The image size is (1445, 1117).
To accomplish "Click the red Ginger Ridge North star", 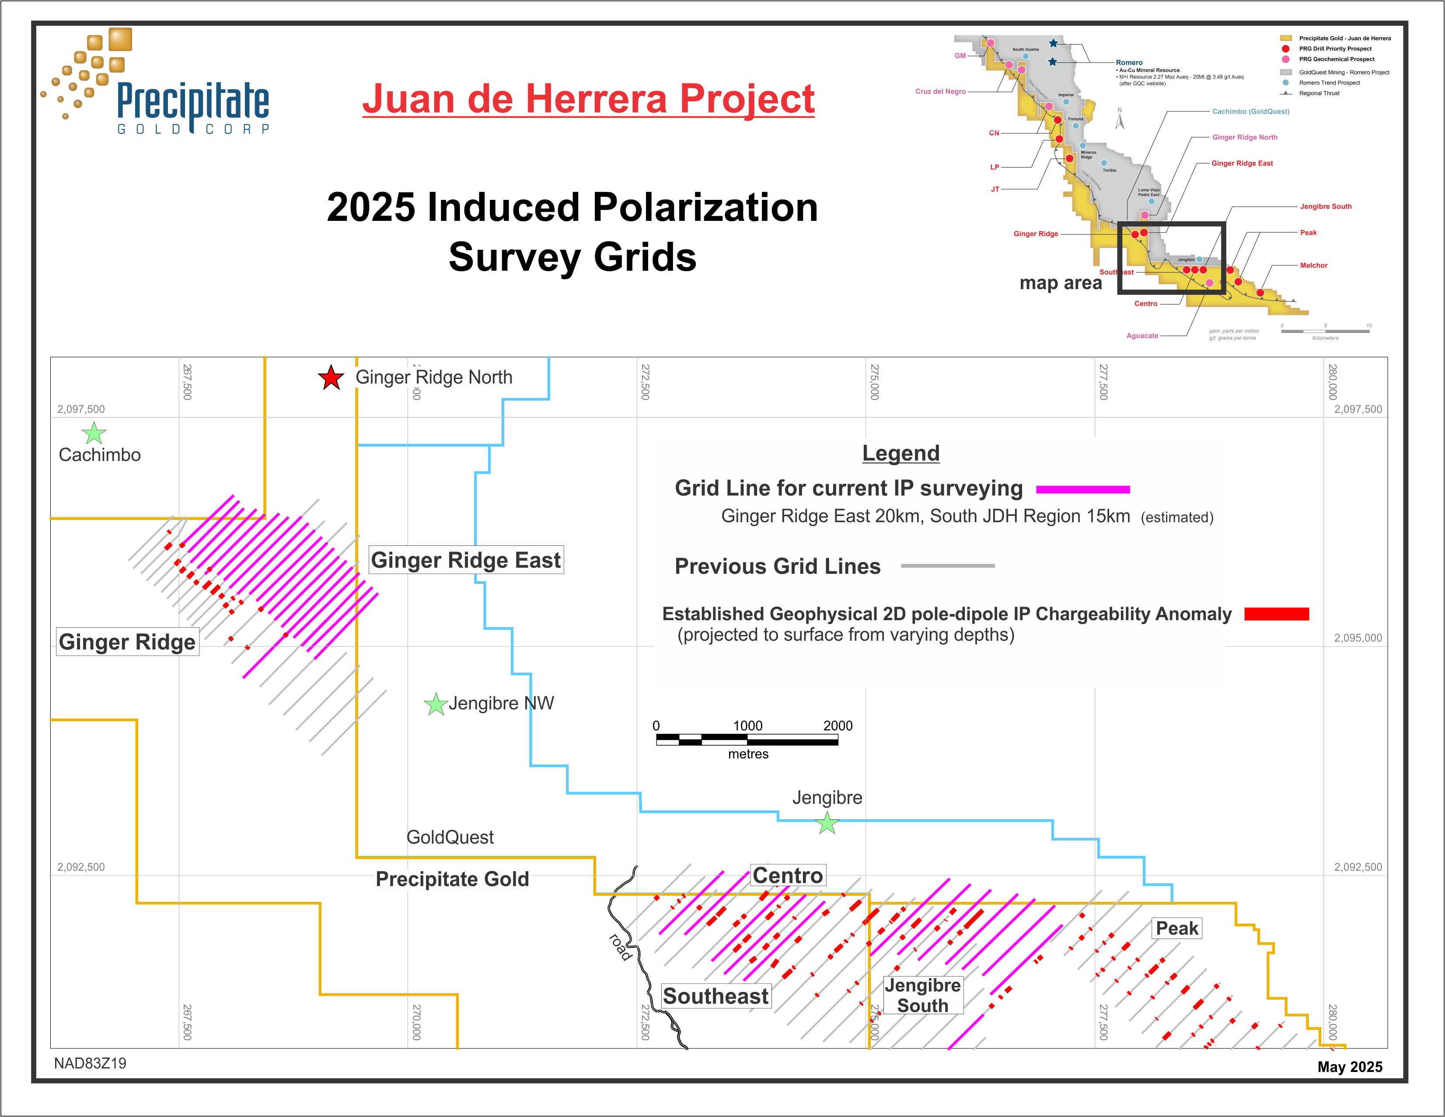I will point(331,378).
